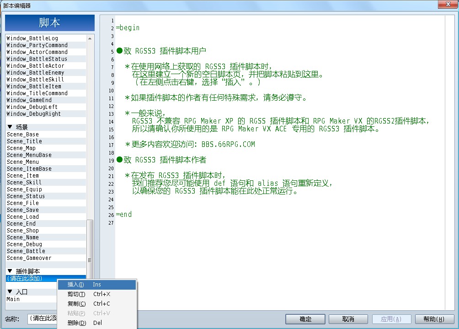The width and height of the screenshot is (459, 329).
Task: Select Scene_Shop in the script list
Action: click(46, 231)
